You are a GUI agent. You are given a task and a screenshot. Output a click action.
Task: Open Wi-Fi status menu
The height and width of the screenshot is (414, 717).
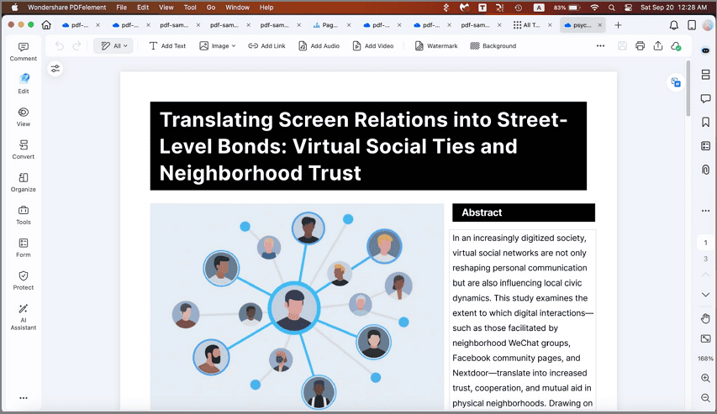click(x=594, y=8)
